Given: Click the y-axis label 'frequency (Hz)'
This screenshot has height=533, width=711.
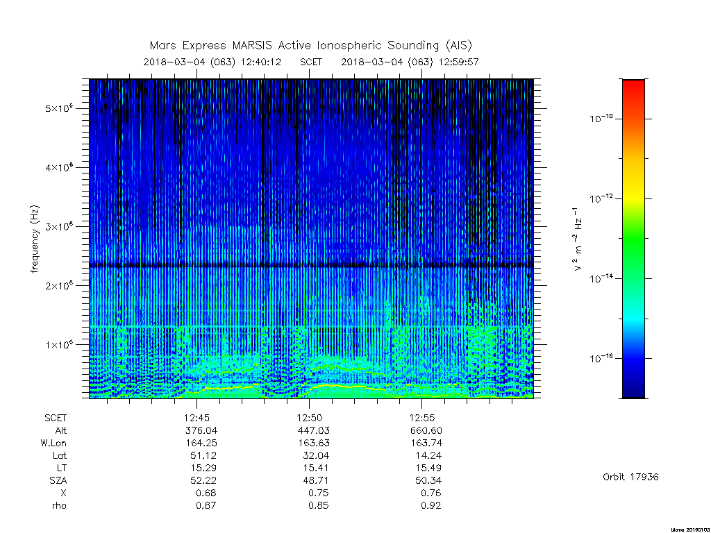Looking at the screenshot, I should tap(35, 239).
